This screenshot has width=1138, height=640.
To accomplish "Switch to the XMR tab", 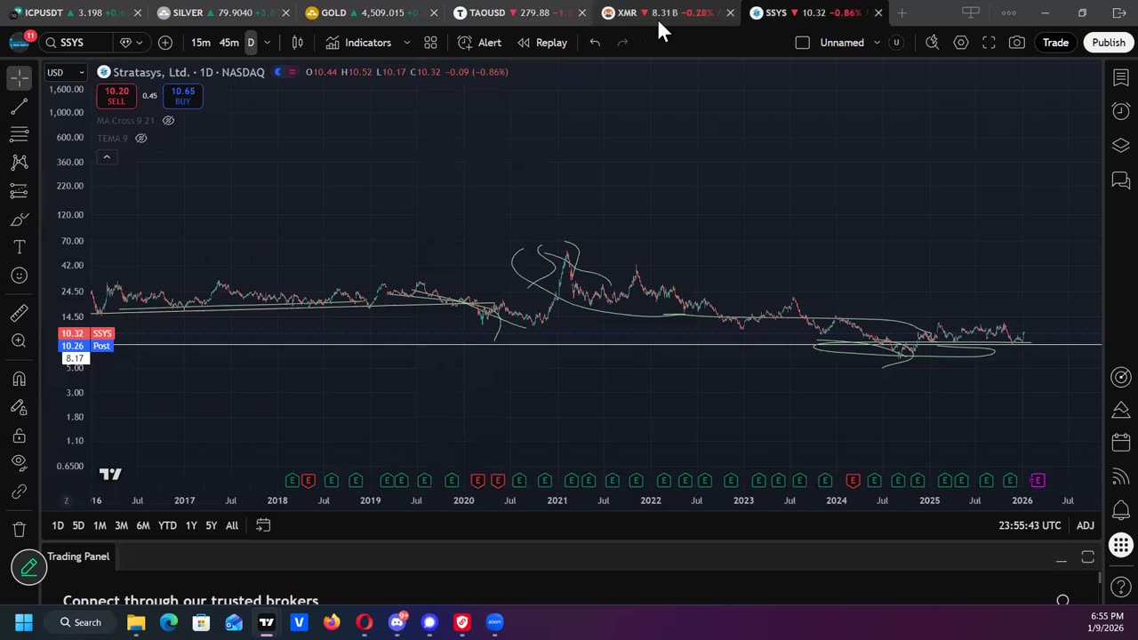I will point(668,13).
